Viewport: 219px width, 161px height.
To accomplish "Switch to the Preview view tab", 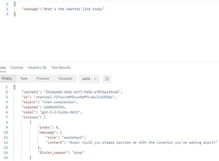I will [x=43, y=79].
